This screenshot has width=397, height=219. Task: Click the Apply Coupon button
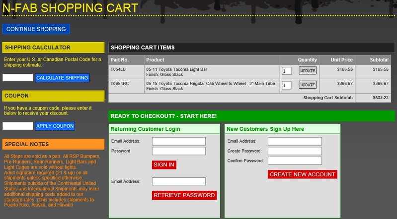point(55,126)
